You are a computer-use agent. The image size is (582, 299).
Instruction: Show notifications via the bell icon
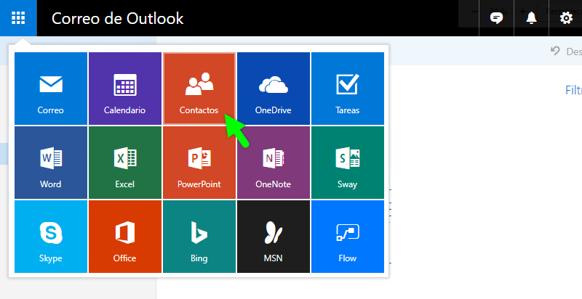pyautogui.click(x=531, y=18)
